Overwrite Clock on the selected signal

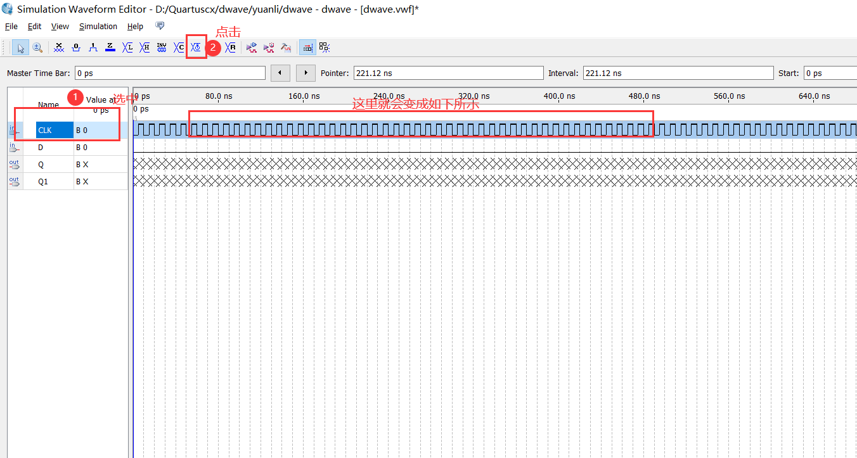coord(196,48)
